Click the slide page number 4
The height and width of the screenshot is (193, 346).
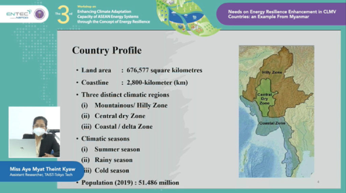[318, 182]
